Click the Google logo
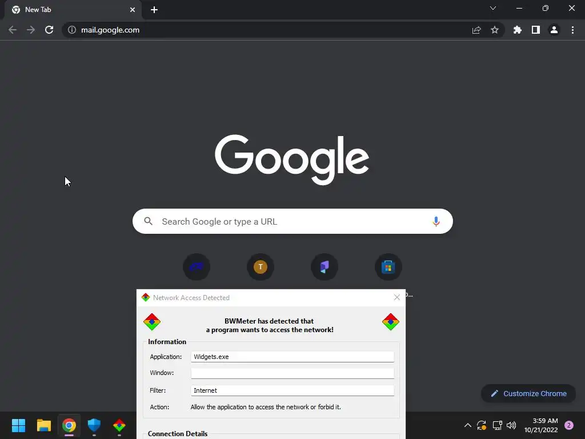 pos(292,159)
